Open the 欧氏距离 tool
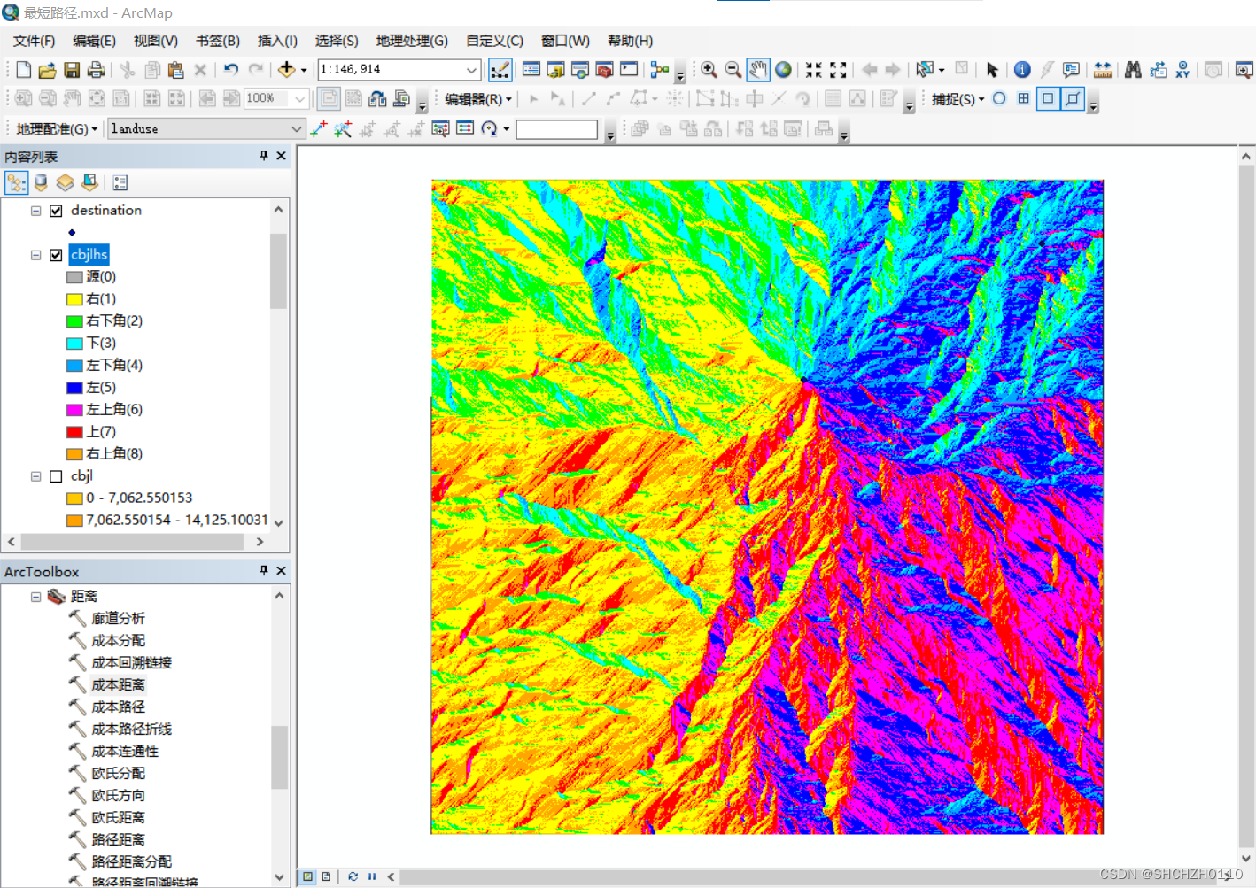 118,817
